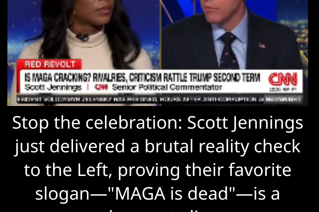Click the American flag lapel pin
This screenshot has width=319, height=212.
coord(262,46)
